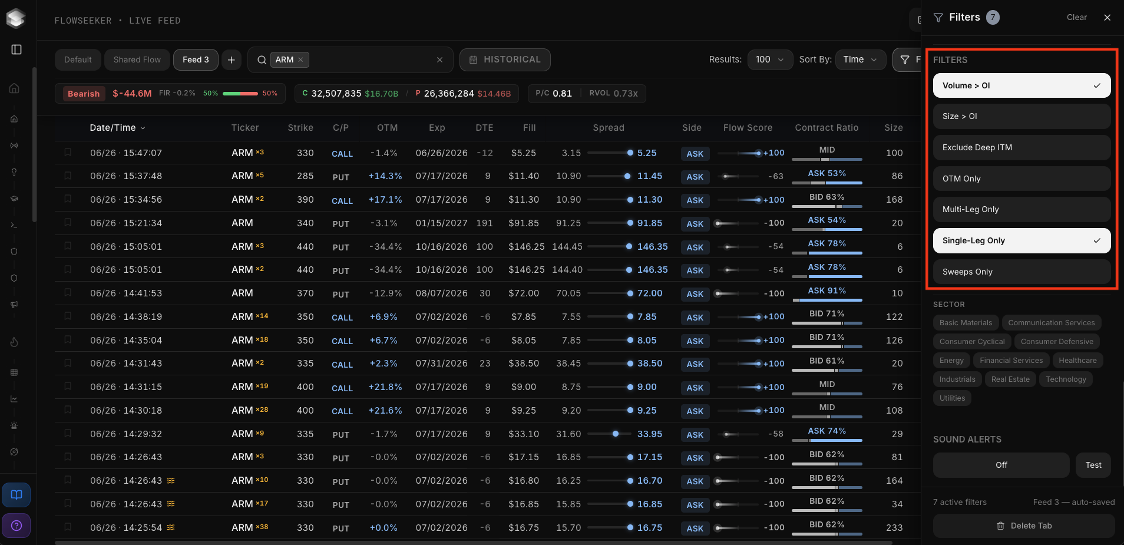Enable the Sweeps Only filter

pos(1021,272)
